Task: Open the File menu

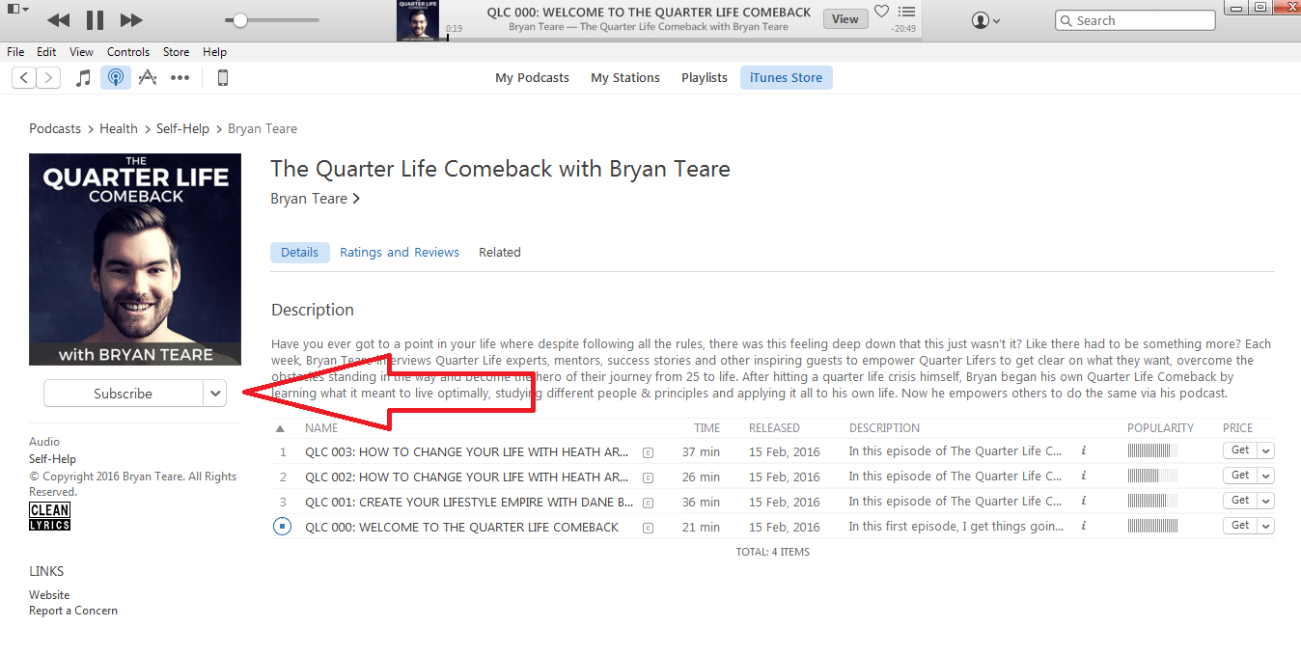Action: click(15, 52)
